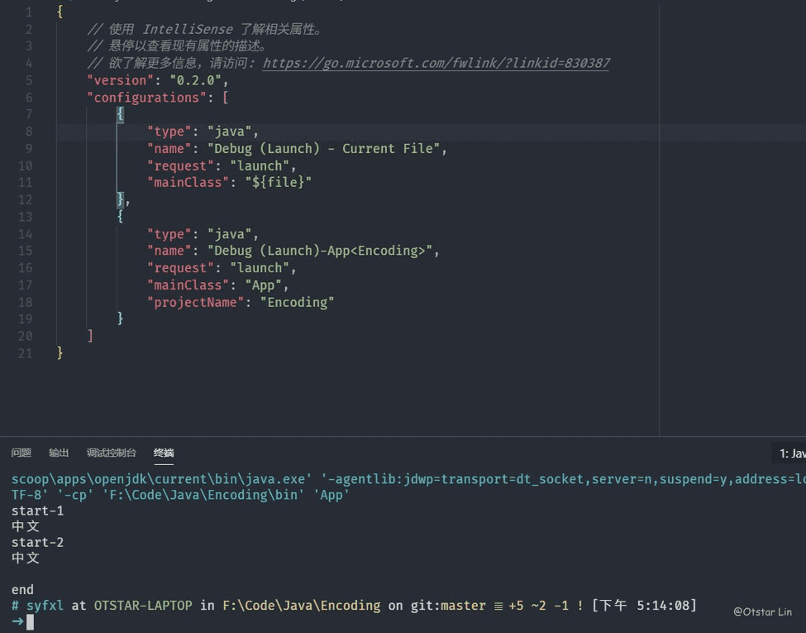Open the go.microsoft.com fwlink URL
This screenshot has width=806, height=633.
[436, 63]
